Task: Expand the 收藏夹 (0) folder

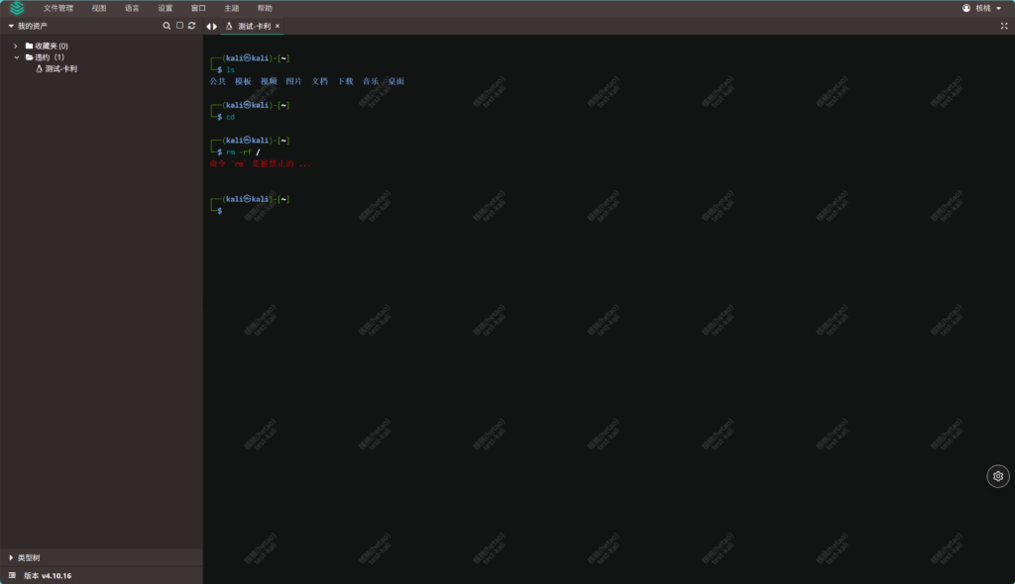Action: (16, 46)
